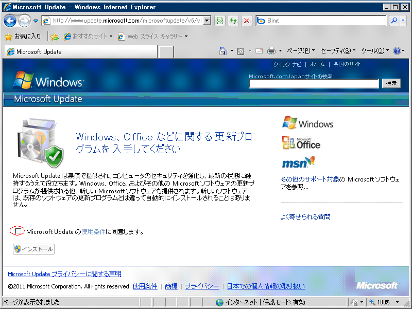
Task: Click the Add to Favorites bar icon
Action: (55, 37)
